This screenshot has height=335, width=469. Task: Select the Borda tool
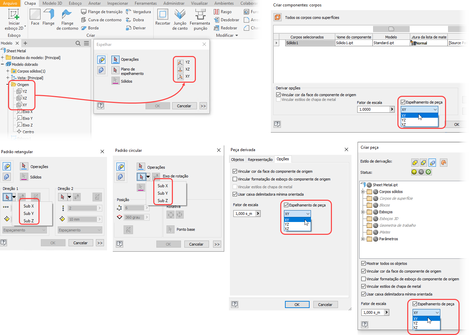[90, 28]
